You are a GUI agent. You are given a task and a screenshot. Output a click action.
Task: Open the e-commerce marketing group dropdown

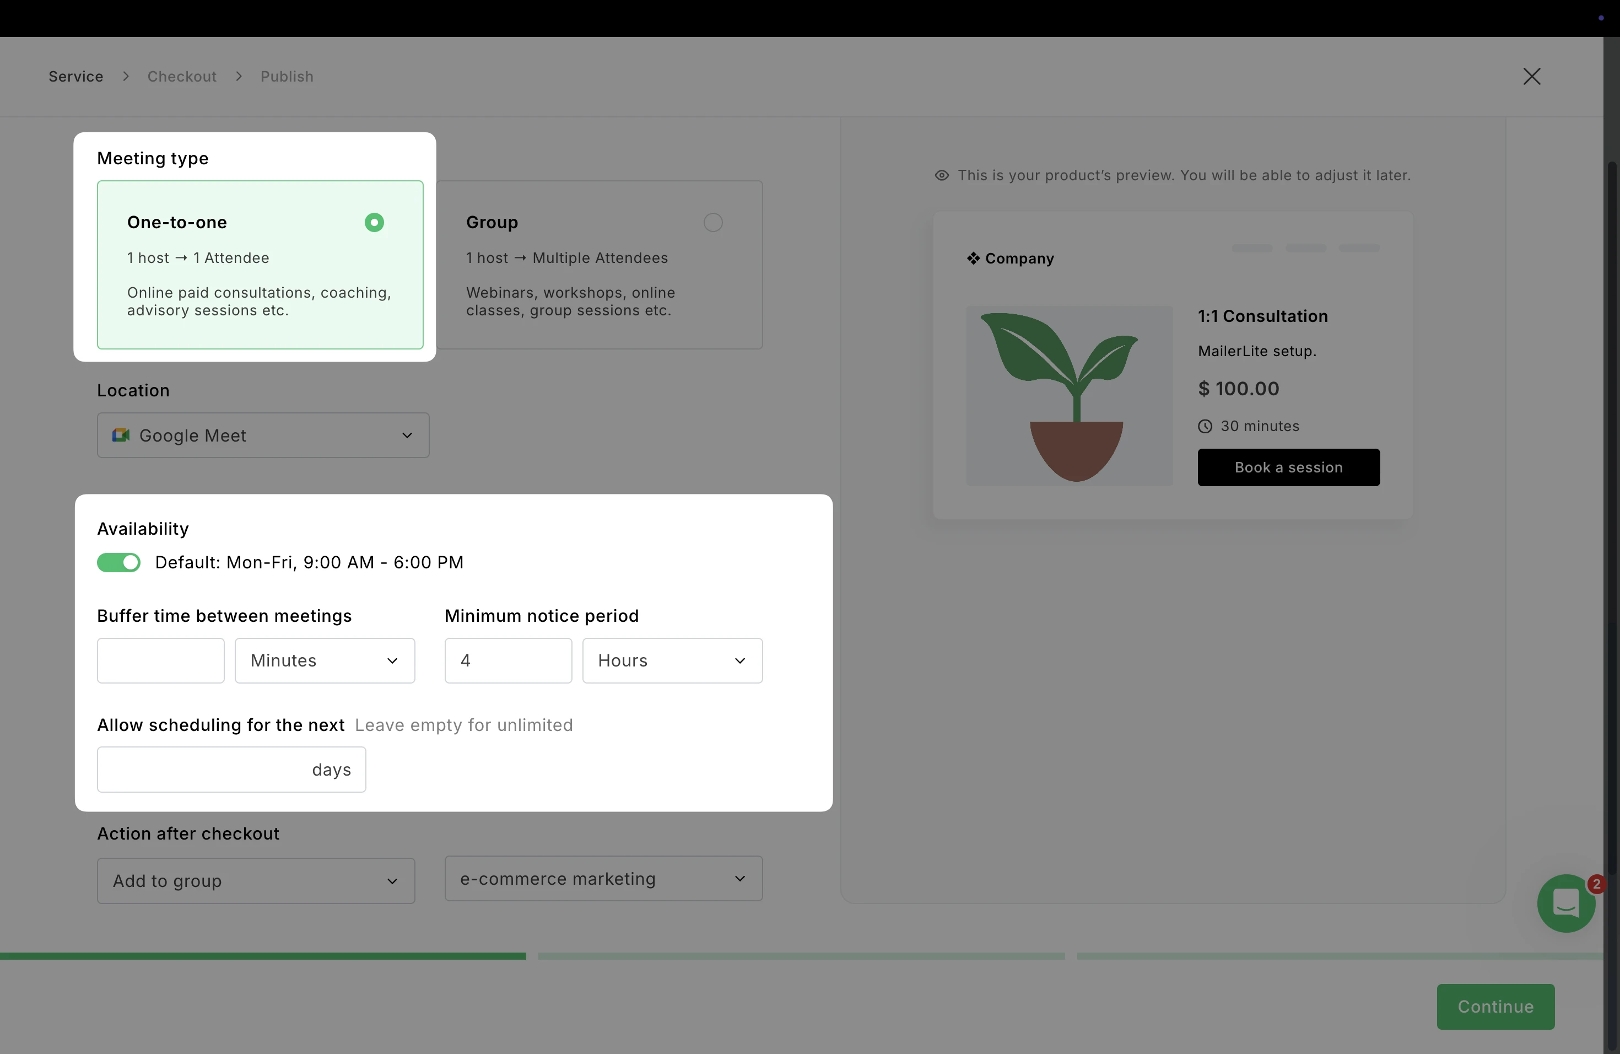pyautogui.click(x=603, y=878)
